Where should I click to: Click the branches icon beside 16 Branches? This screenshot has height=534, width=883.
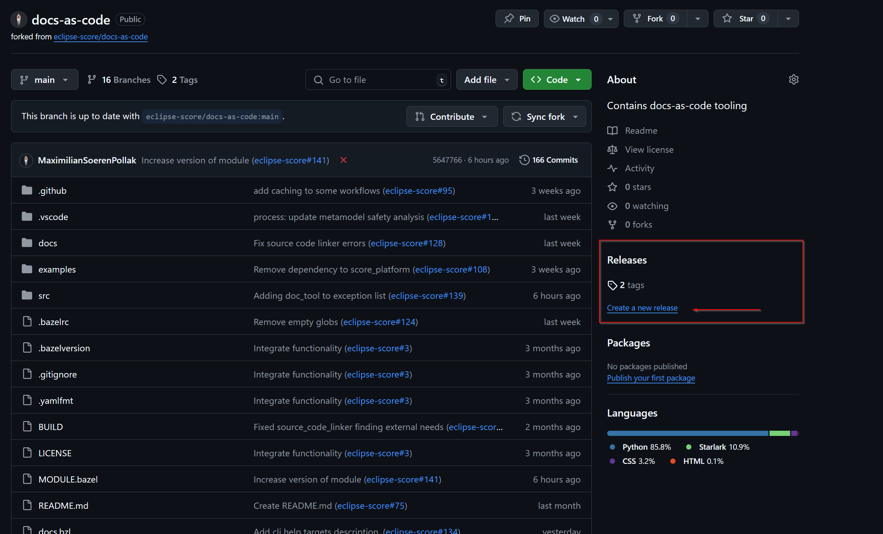coord(92,79)
